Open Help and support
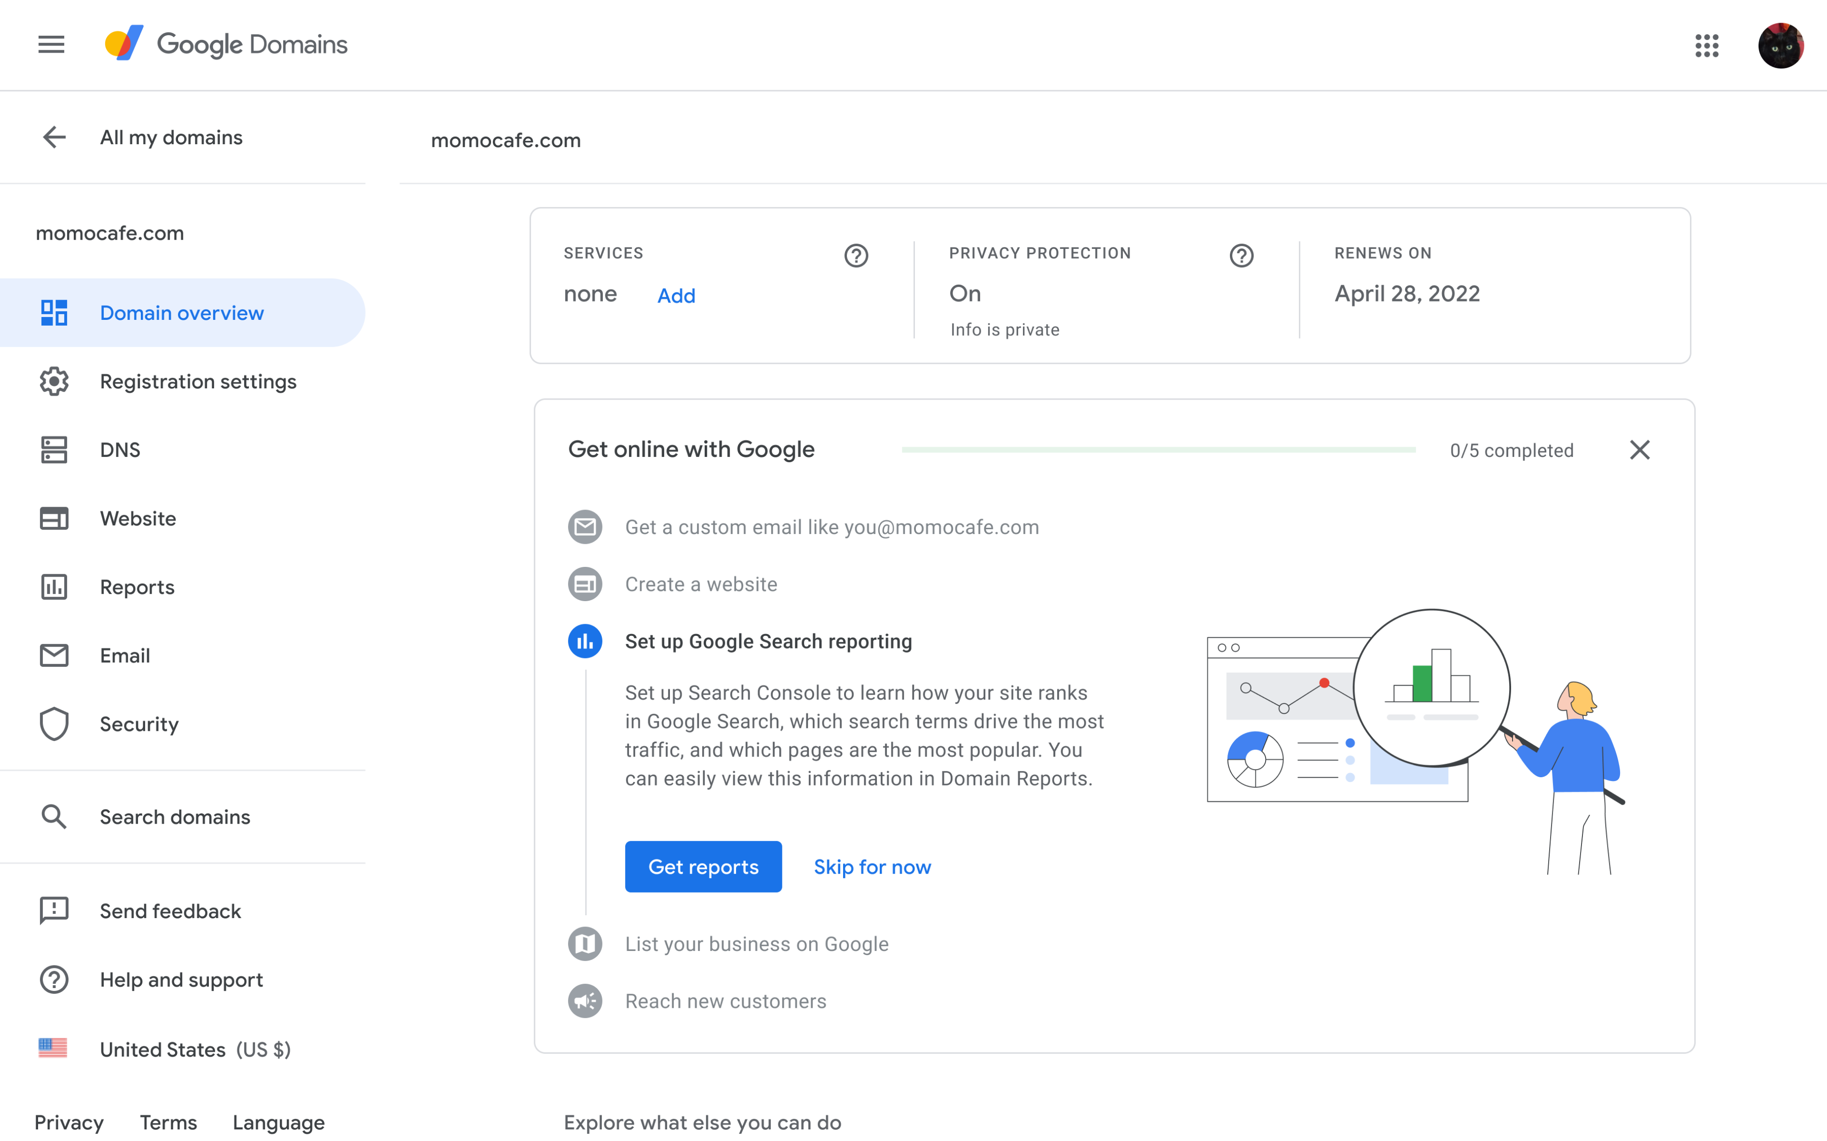This screenshot has height=1141, width=1827. click(182, 979)
